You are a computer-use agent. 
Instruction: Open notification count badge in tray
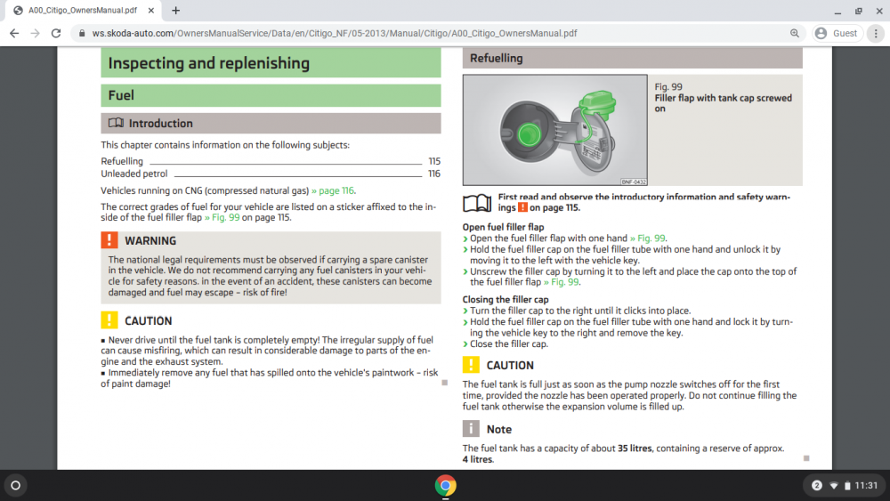click(x=817, y=486)
